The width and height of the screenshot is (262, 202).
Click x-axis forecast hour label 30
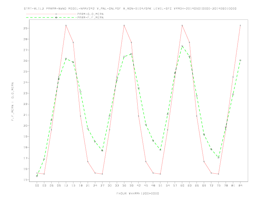click(109, 185)
